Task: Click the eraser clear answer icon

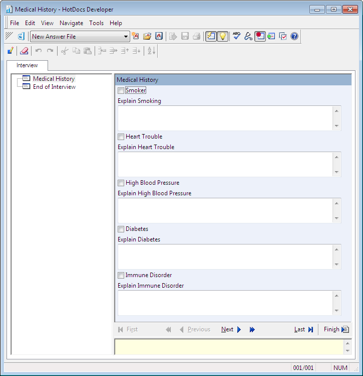Action: (24, 51)
